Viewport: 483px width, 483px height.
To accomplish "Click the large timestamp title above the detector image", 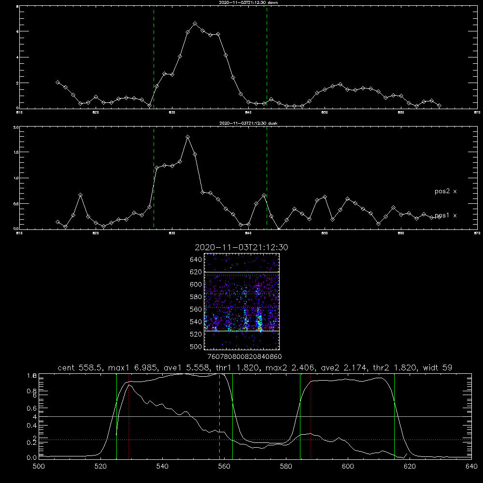I will pos(241,247).
